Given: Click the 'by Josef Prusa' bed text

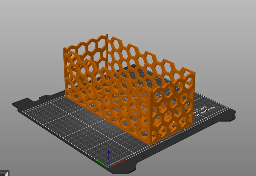Looking at the screenshot, I should tap(205, 111).
